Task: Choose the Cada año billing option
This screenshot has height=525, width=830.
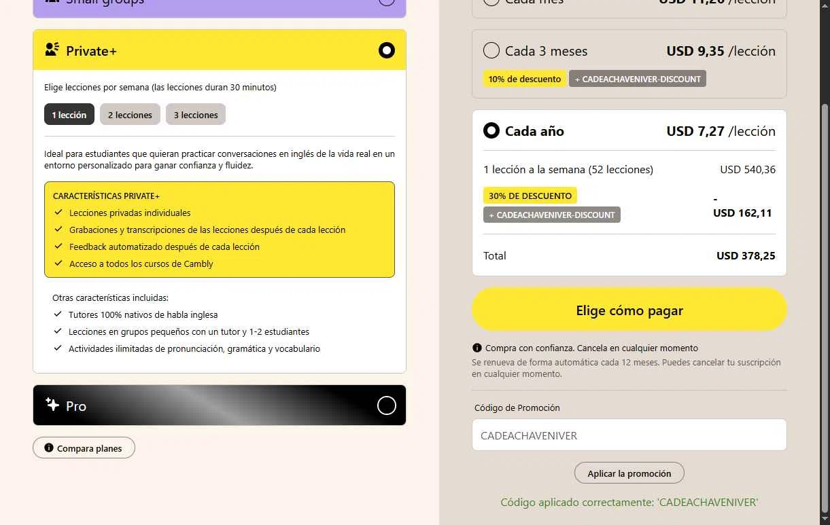Action: tap(491, 131)
